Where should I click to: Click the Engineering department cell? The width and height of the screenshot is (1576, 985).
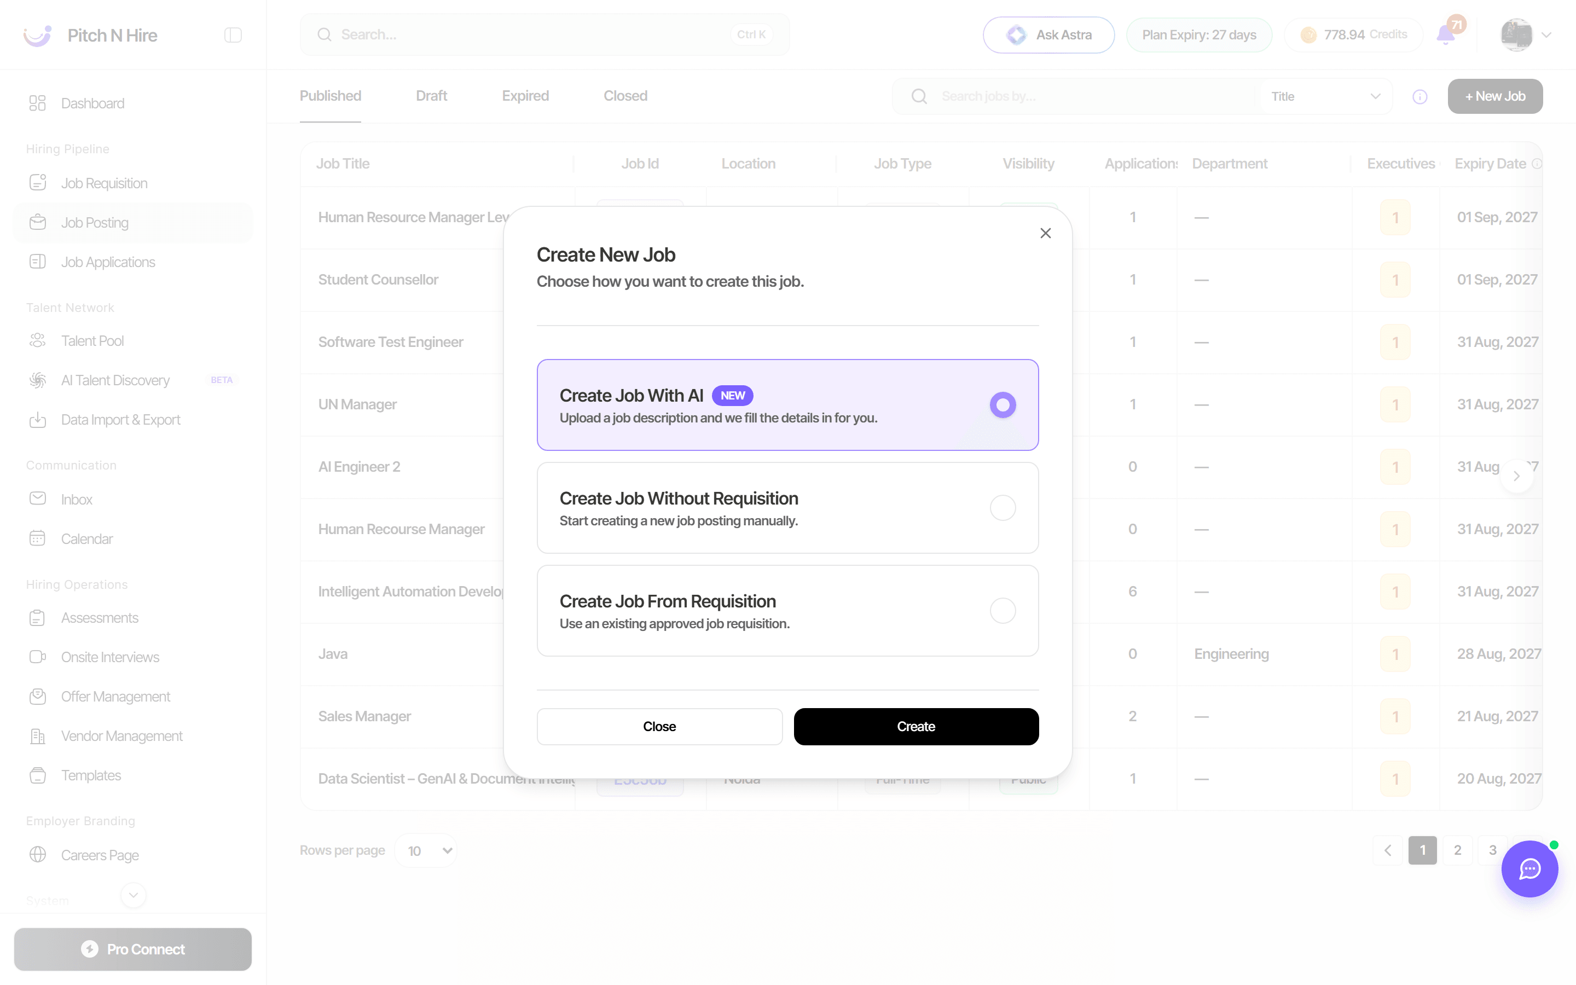(x=1231, y=654)
